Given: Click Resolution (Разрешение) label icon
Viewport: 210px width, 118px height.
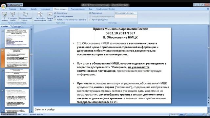Looking at the screenshot, I should 90,13.
